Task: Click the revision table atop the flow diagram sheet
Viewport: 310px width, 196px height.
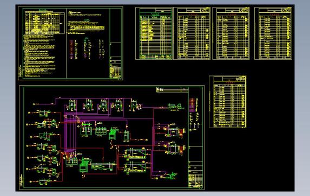Action: pyautogui.click(x=172, y=89)
